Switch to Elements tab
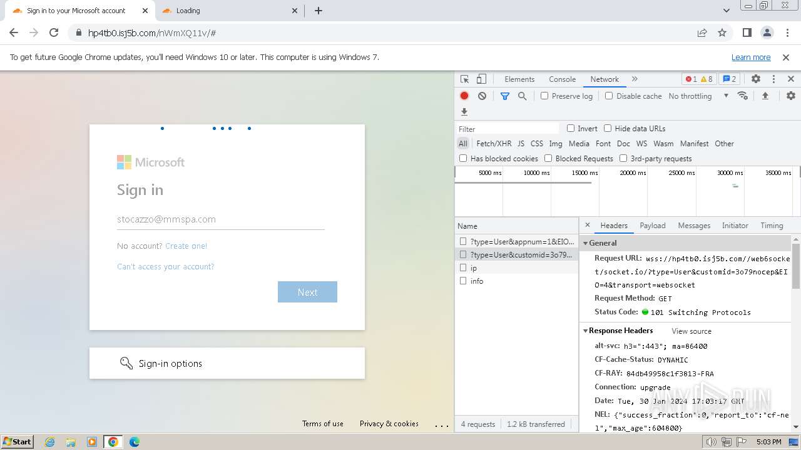The image size is (801, 450). (x=519, y=79)
